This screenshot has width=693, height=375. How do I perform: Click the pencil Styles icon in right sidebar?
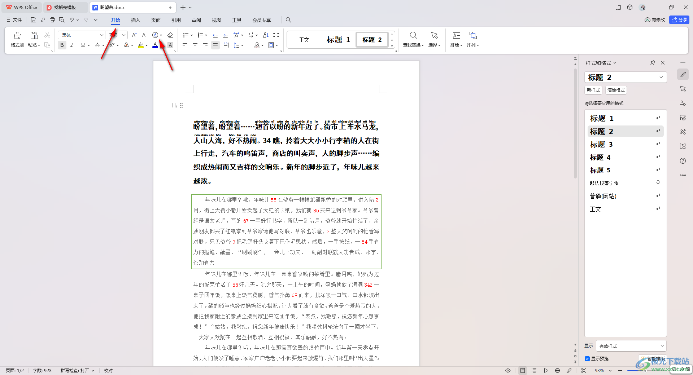683,74
